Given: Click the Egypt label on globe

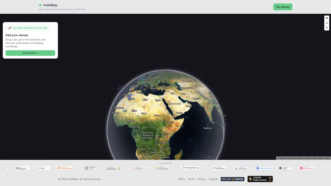Looking at the screenshot, I should (x=158, y=100).
